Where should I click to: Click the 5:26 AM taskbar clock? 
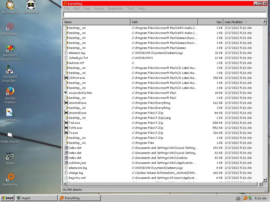pos(260,198)
